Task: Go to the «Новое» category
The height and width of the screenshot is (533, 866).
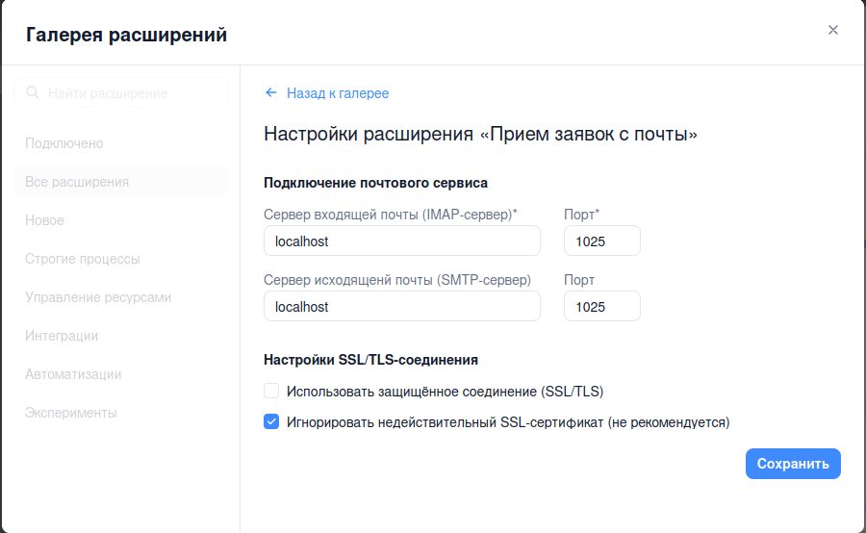Action: pos(45,220)
